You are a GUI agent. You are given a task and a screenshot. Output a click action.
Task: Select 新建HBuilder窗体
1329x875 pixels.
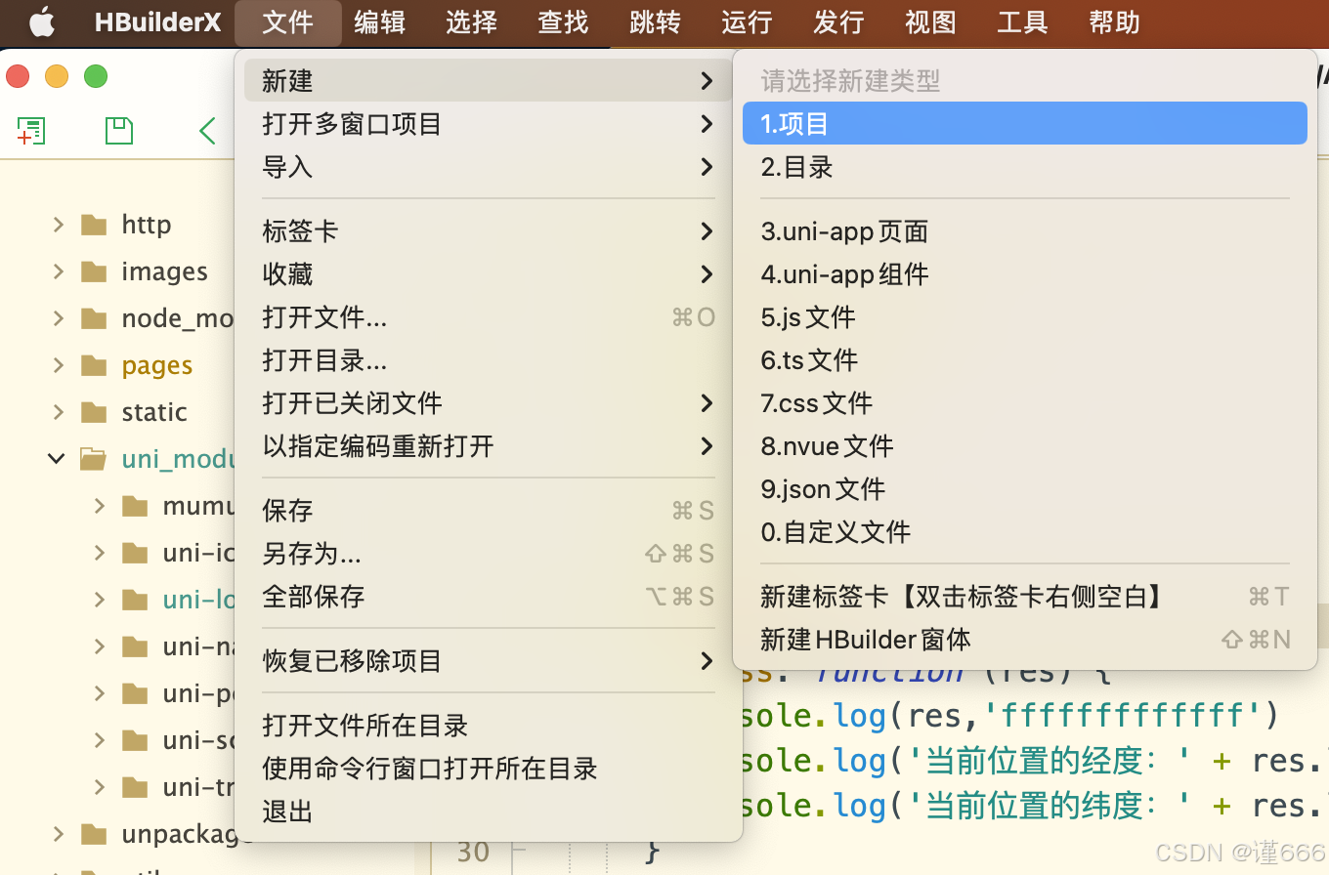[x=1025, y=640]
